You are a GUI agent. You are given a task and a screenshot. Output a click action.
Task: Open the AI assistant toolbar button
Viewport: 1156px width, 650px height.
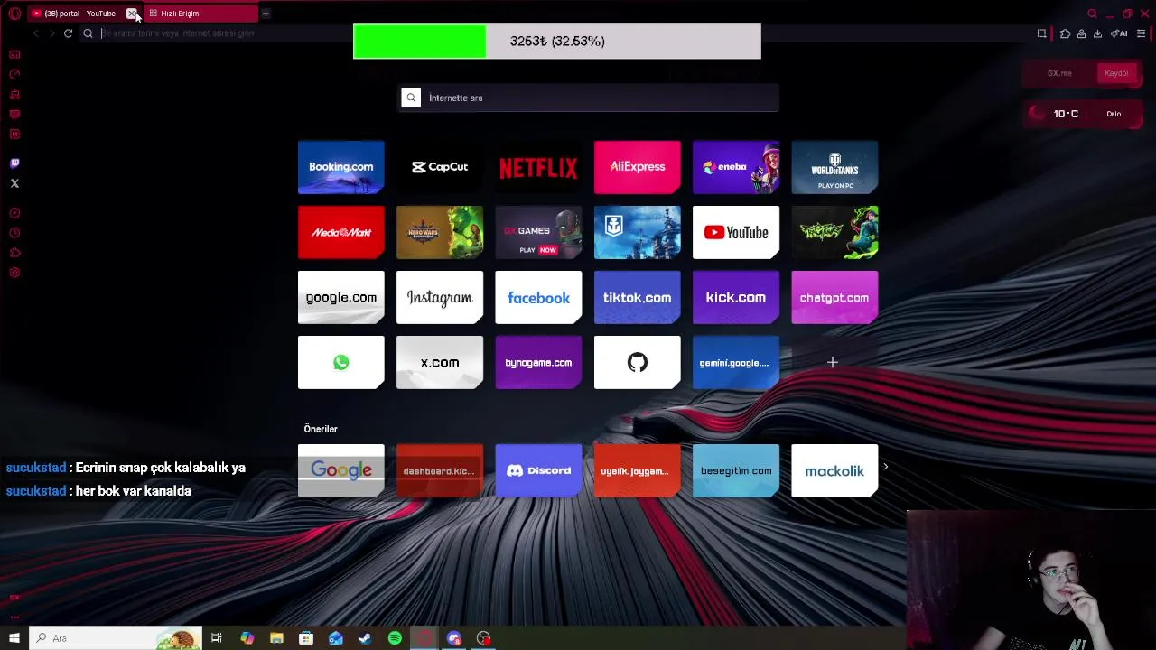pyautogui.click(x=1120, y=33)
